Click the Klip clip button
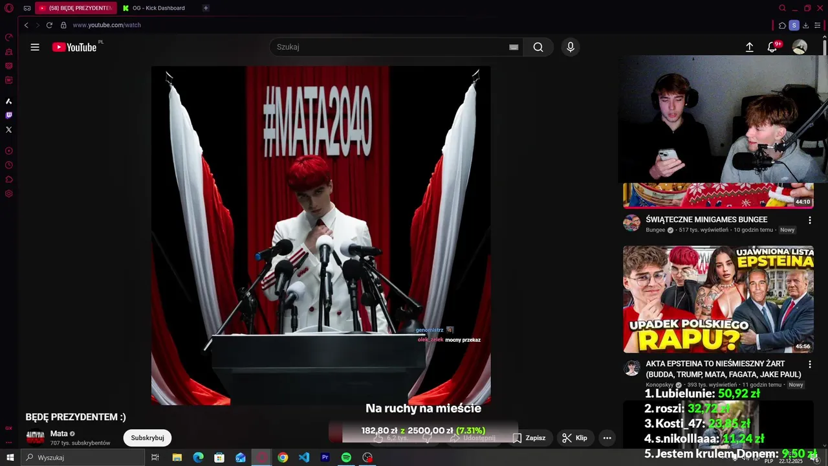The height and width of the screenshot is (466, 828). [x=574, y=438]
